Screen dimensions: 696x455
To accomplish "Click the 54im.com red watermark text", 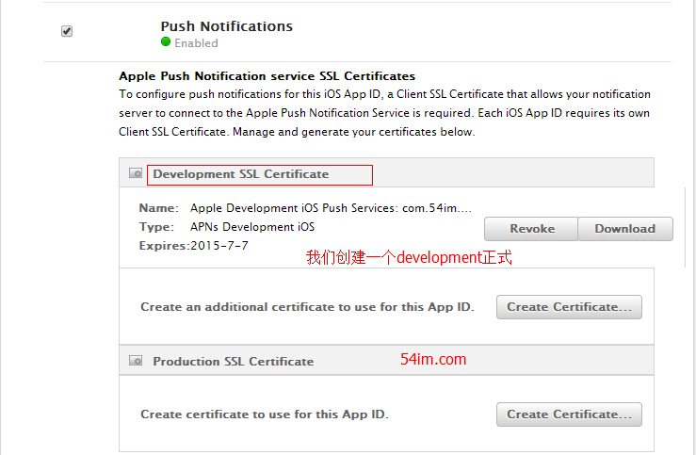I will [x=433, y=359].
